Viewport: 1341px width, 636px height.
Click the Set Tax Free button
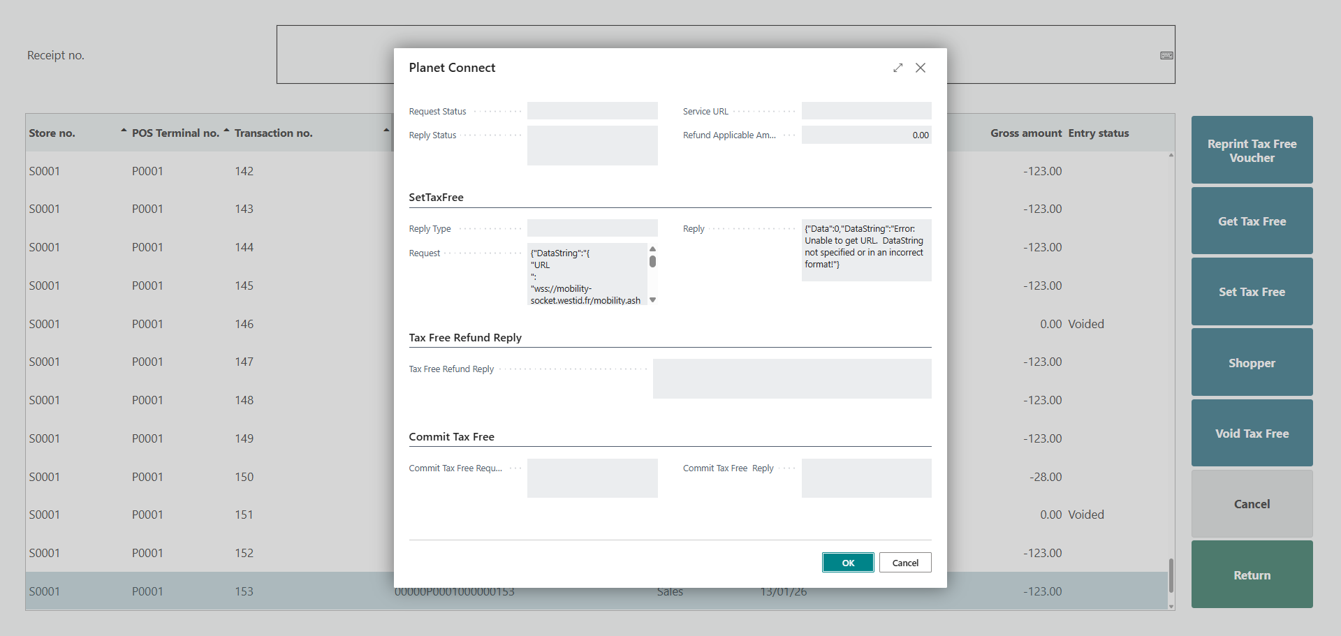[x=1252, y=292]
